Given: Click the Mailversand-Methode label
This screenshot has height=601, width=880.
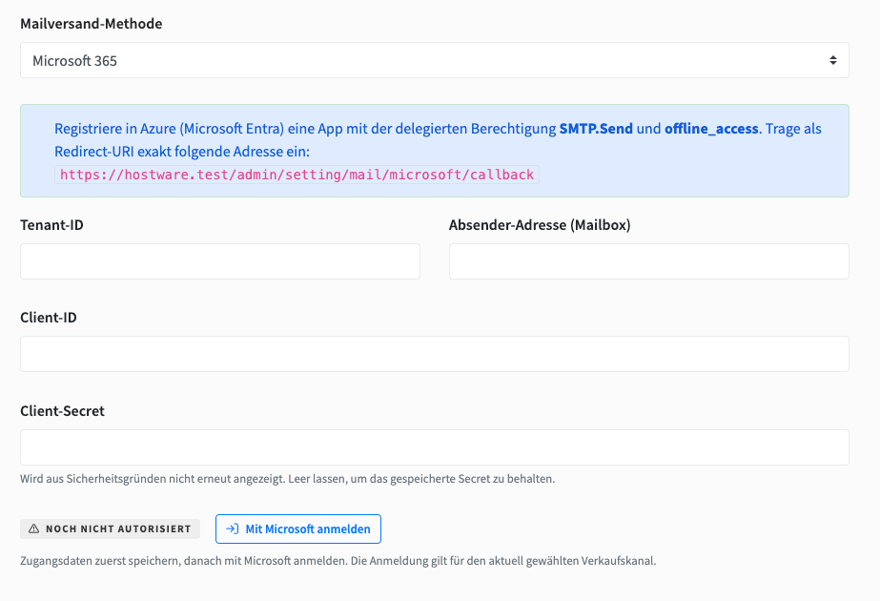Looking at the screenshot, I should (x=91, y=24).
